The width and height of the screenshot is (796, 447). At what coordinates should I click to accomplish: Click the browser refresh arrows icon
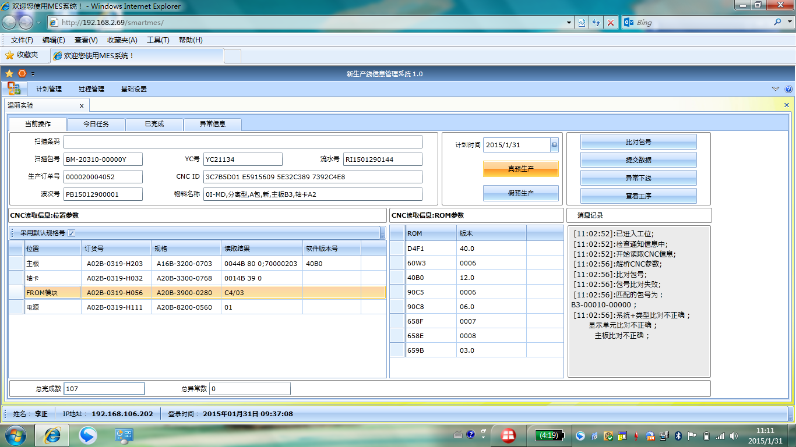596,23
